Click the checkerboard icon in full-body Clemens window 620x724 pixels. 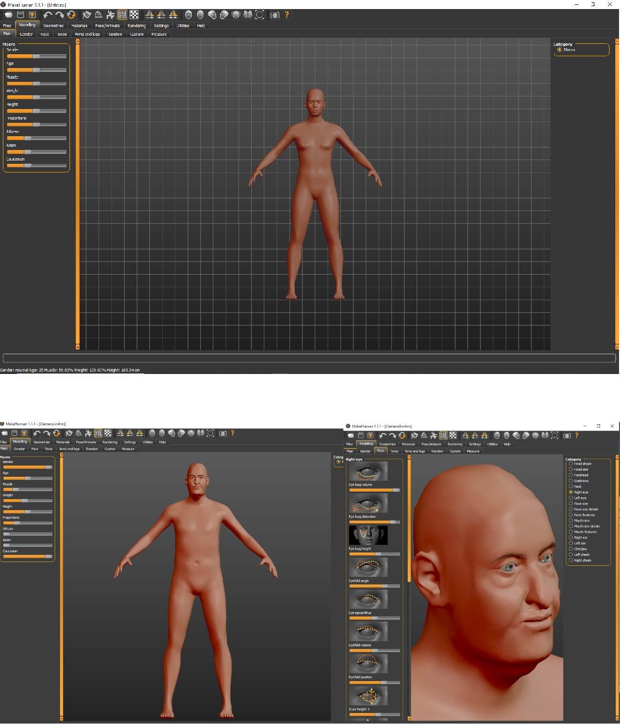pos(108,433)
